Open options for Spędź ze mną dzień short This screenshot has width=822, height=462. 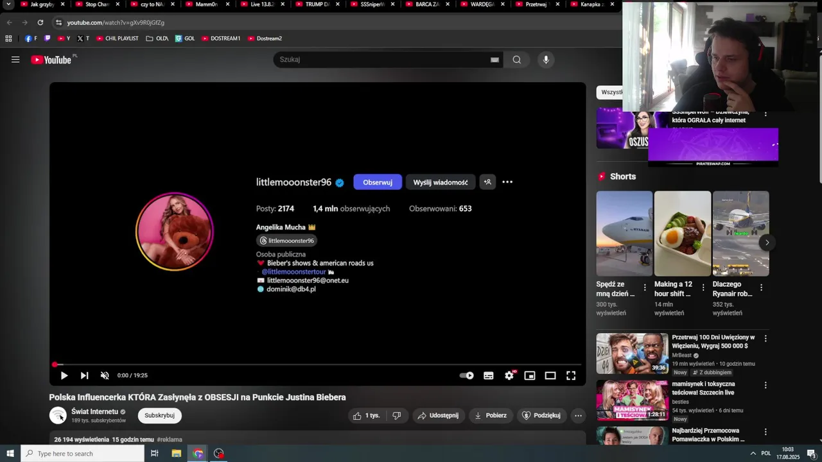click(645, 287)
